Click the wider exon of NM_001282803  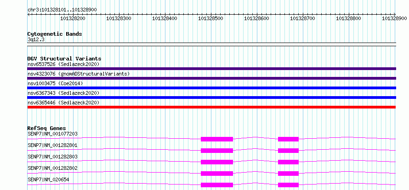217,162
